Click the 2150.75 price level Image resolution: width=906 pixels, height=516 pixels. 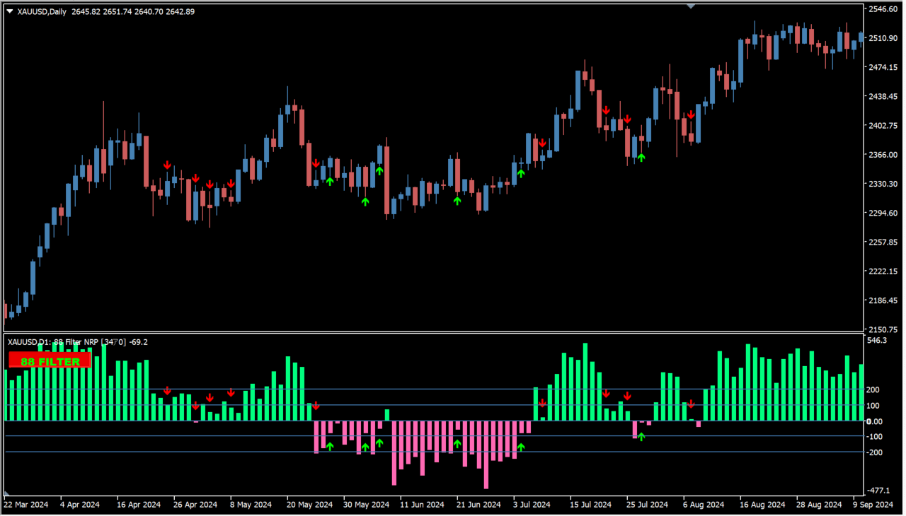click(883, 330)
